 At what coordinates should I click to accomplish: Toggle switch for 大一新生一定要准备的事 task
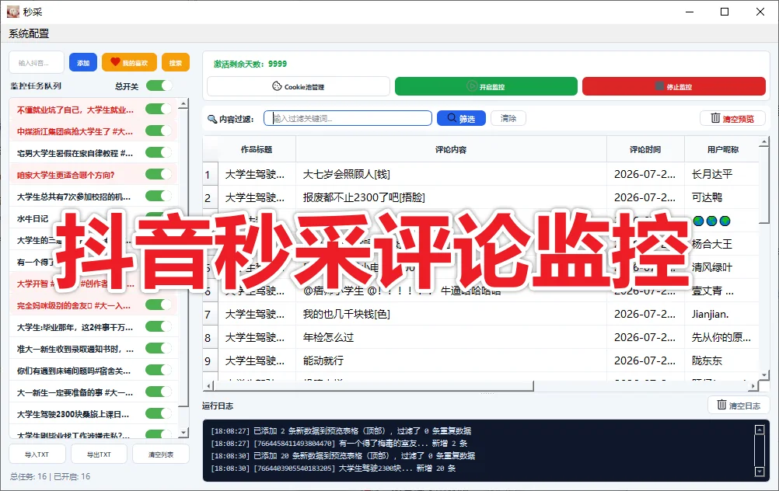point(159,392)
